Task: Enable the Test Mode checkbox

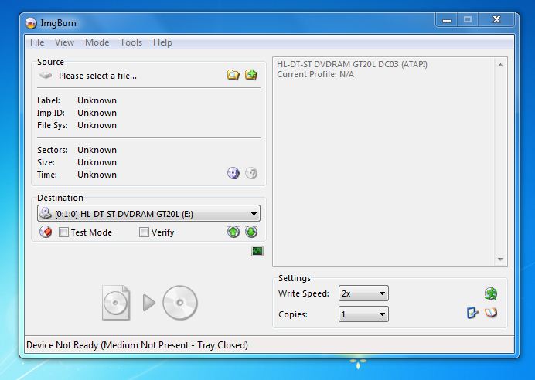Action: point(63,232)
